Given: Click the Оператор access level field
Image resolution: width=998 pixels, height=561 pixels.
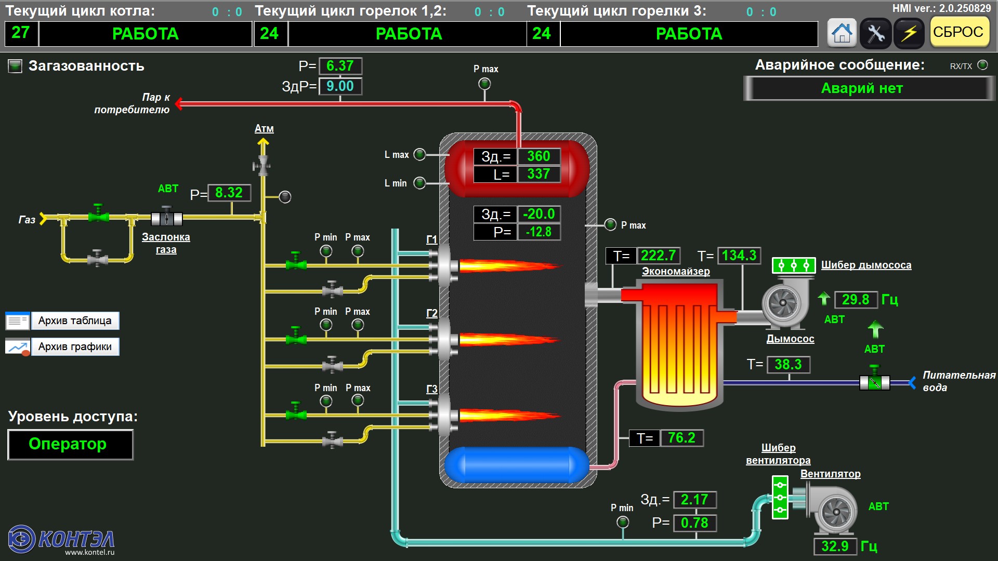Looking at the screenshot, I should (x=71, y=445).
